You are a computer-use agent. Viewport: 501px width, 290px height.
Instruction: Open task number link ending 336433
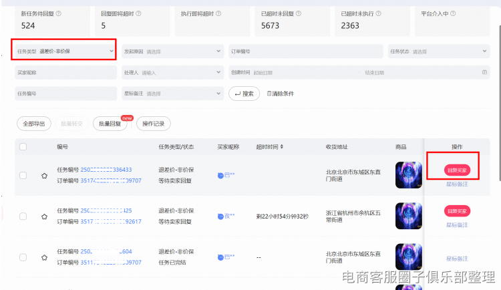point(106,170)
